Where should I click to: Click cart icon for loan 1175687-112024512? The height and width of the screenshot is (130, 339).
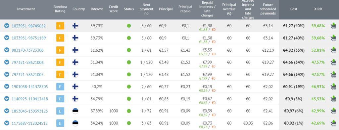pyautogui.click(x=333, y=123)
